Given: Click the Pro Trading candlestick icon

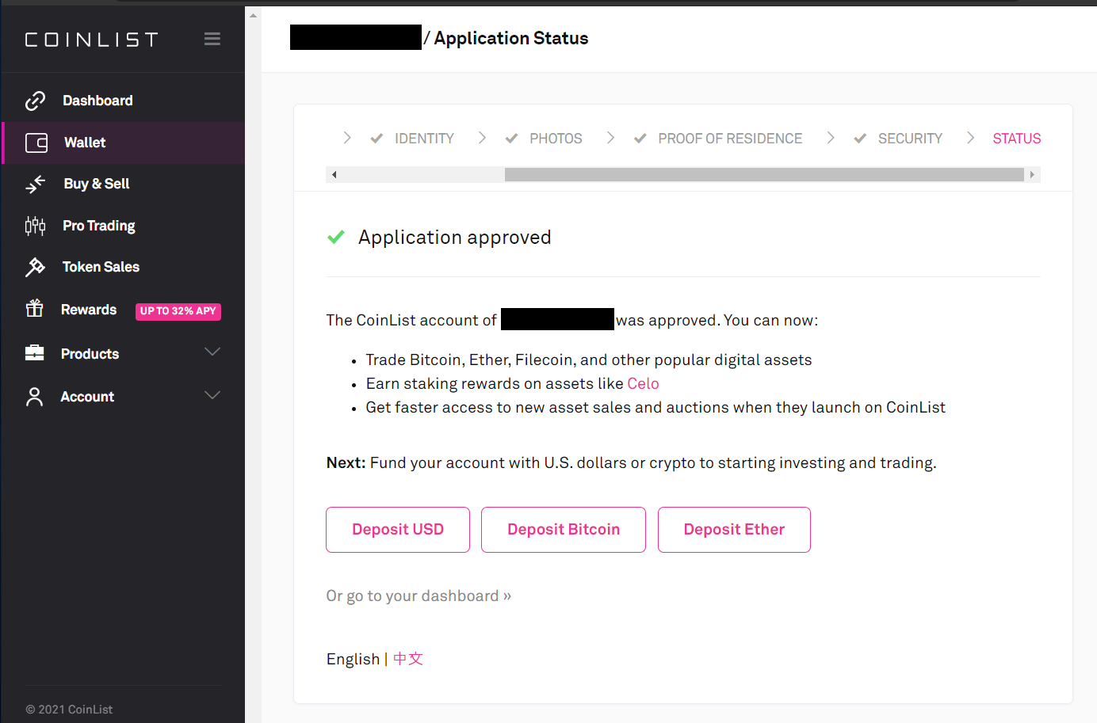Looking at the screenshot, I should [35, 226].
